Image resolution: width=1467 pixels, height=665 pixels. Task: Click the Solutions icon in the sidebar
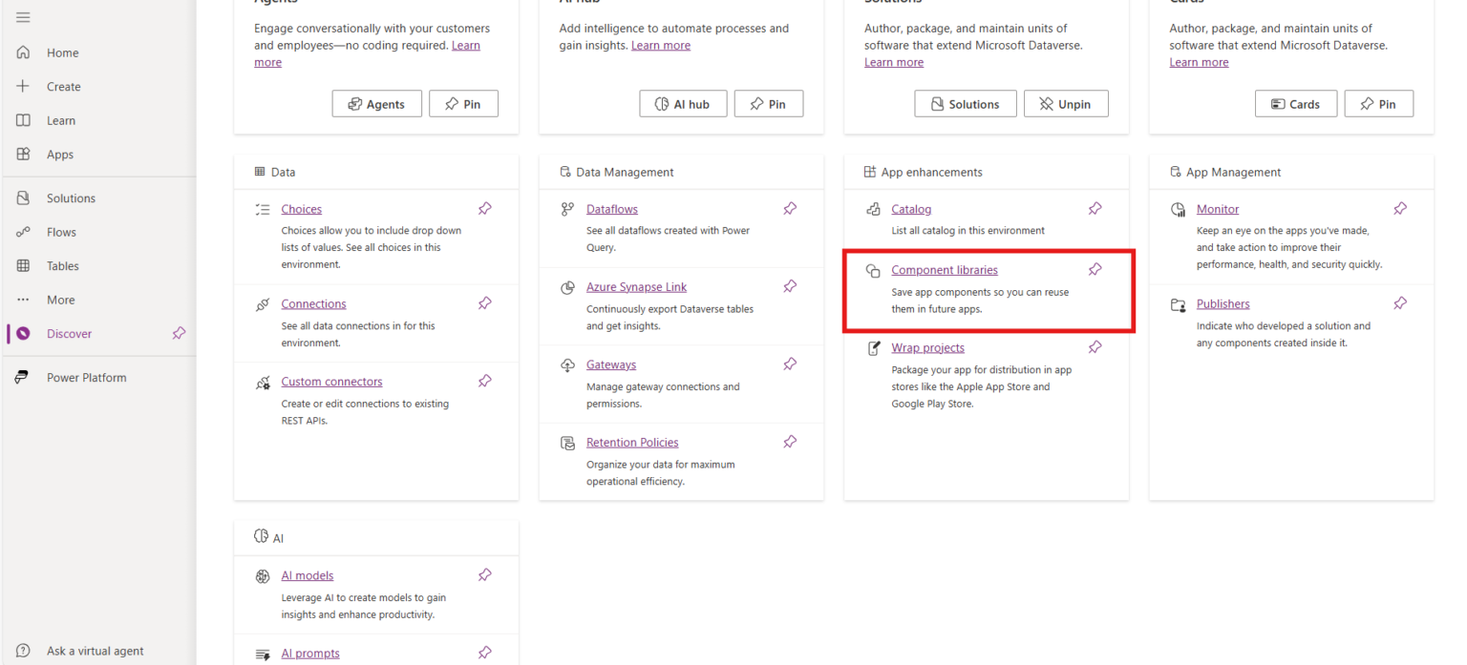[23, 197]
